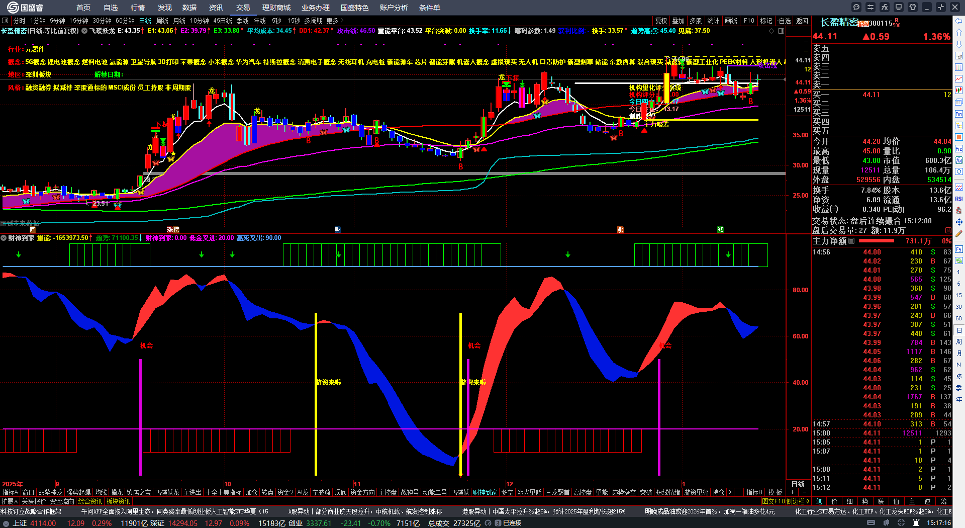Open the tree structure icon in sidebar
Screen dimensions: 965x528
(x=959, y=126)
